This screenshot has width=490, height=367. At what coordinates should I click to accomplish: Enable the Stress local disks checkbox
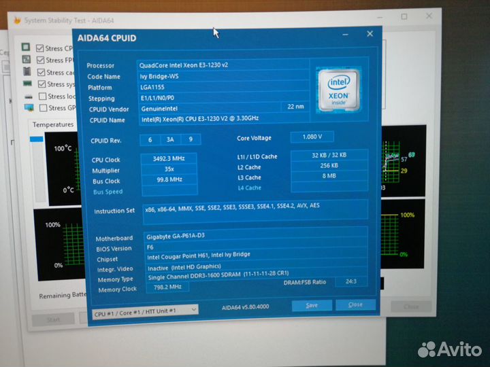[42, 96]
